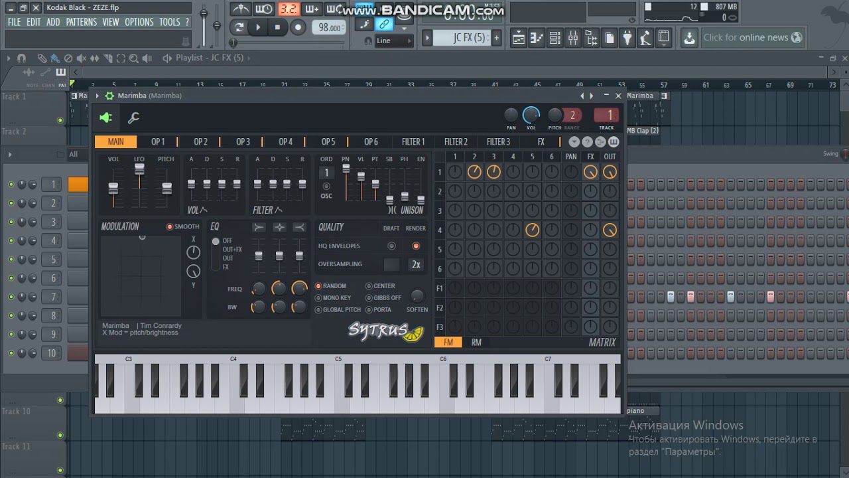The height and width of the screenshot is (478, 849).
Task: Click the download content library icon
Action: (690, 38)
